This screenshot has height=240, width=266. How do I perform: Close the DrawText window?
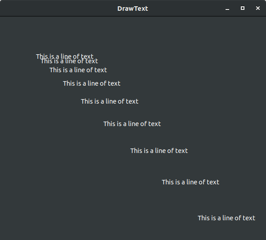(258, 8)
